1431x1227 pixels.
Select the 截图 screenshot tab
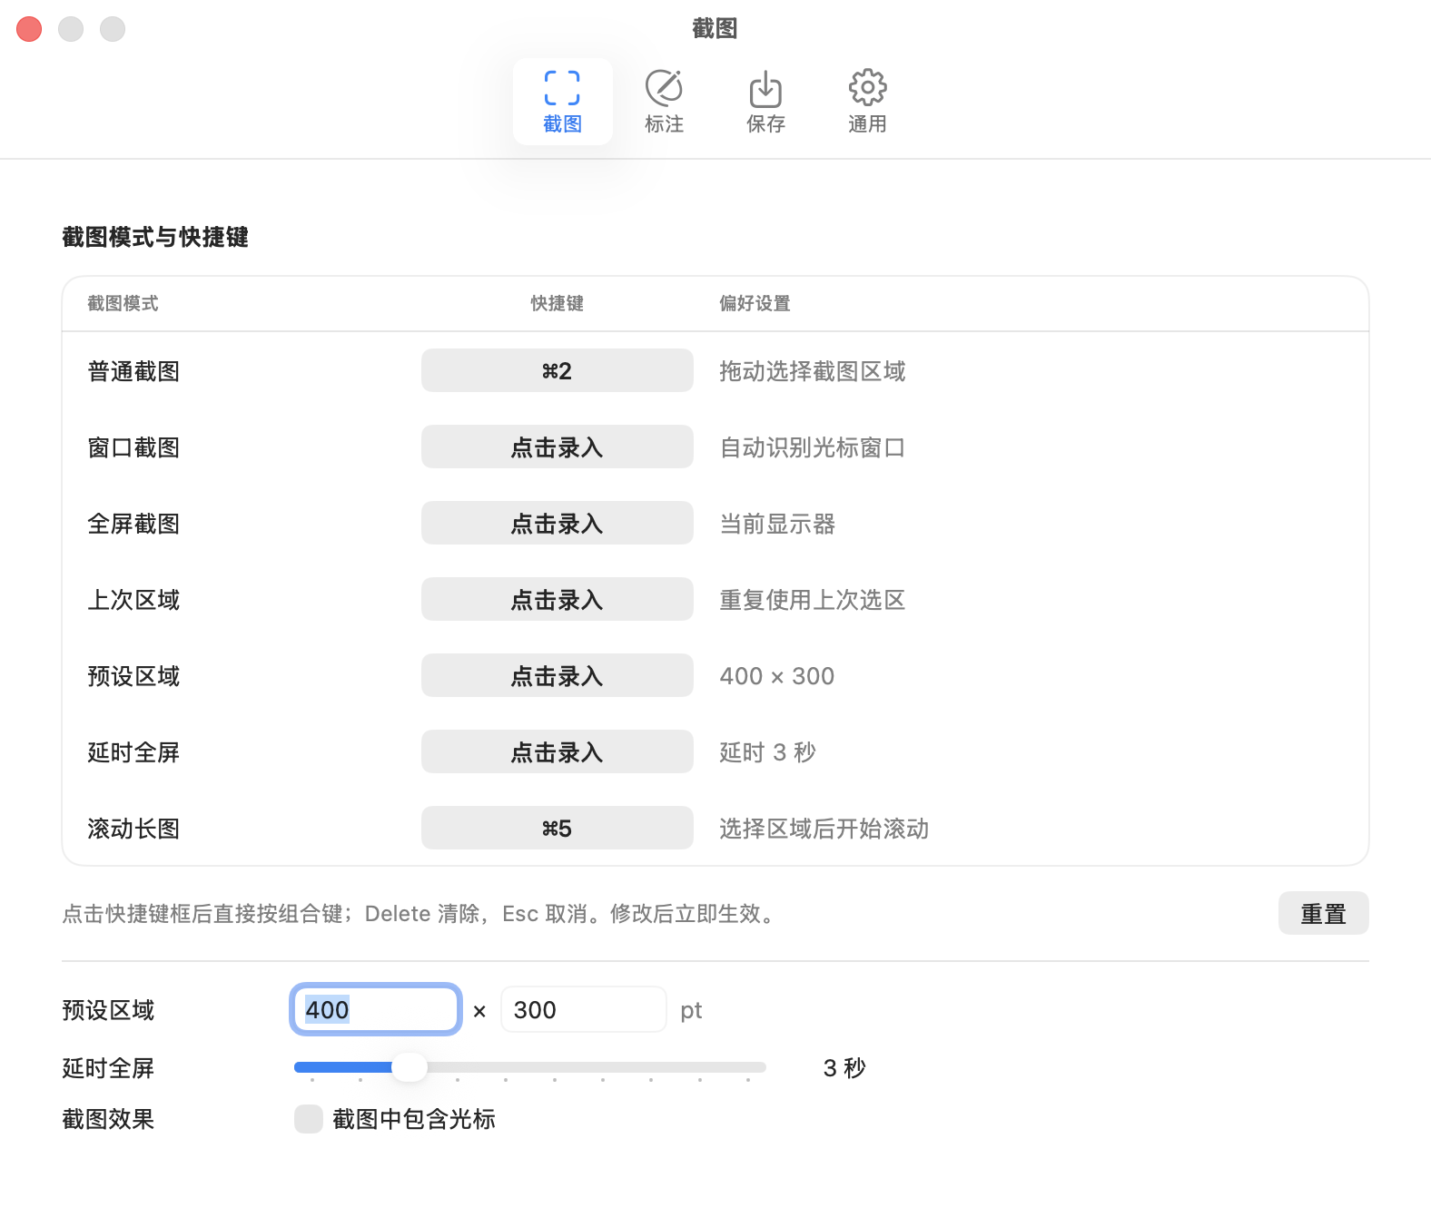(562, 102)
